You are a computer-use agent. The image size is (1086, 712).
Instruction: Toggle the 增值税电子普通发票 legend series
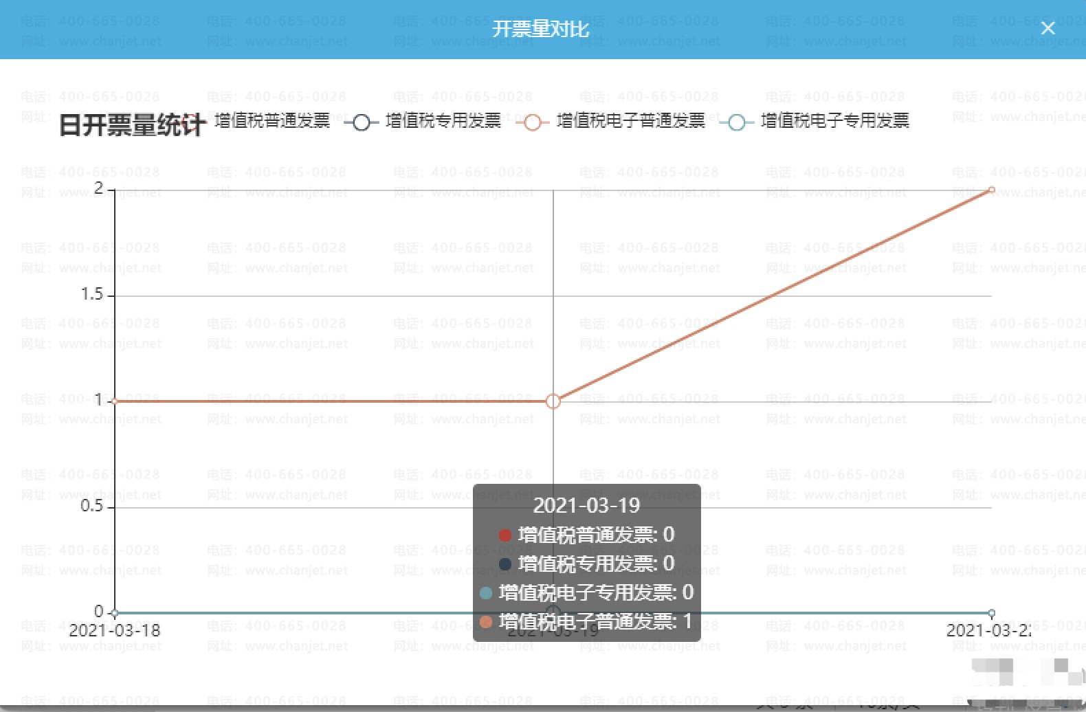[x=611, y=122]
